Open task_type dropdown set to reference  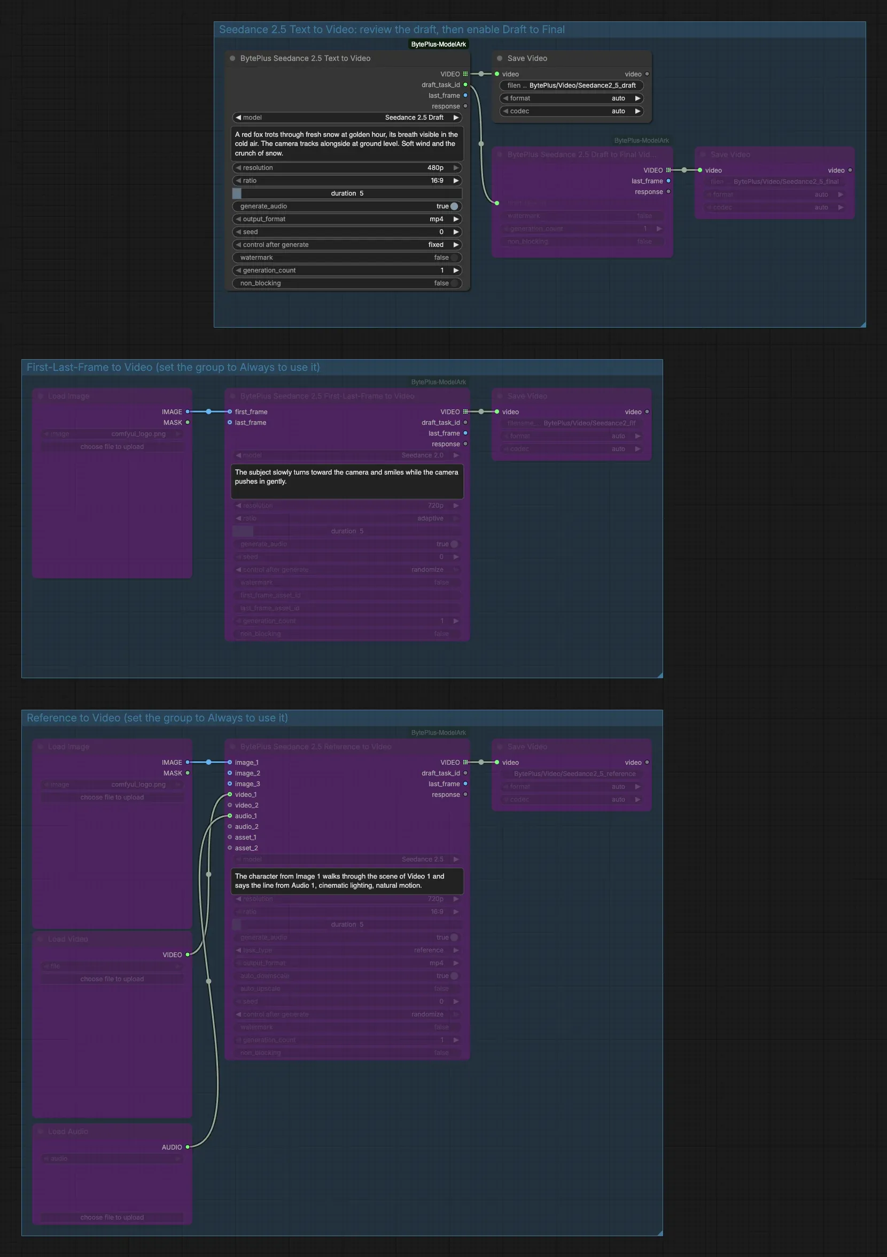click(x=347, y=950)
